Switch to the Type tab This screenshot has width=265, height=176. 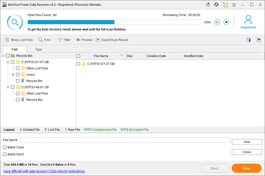click(x=38, y=49)
